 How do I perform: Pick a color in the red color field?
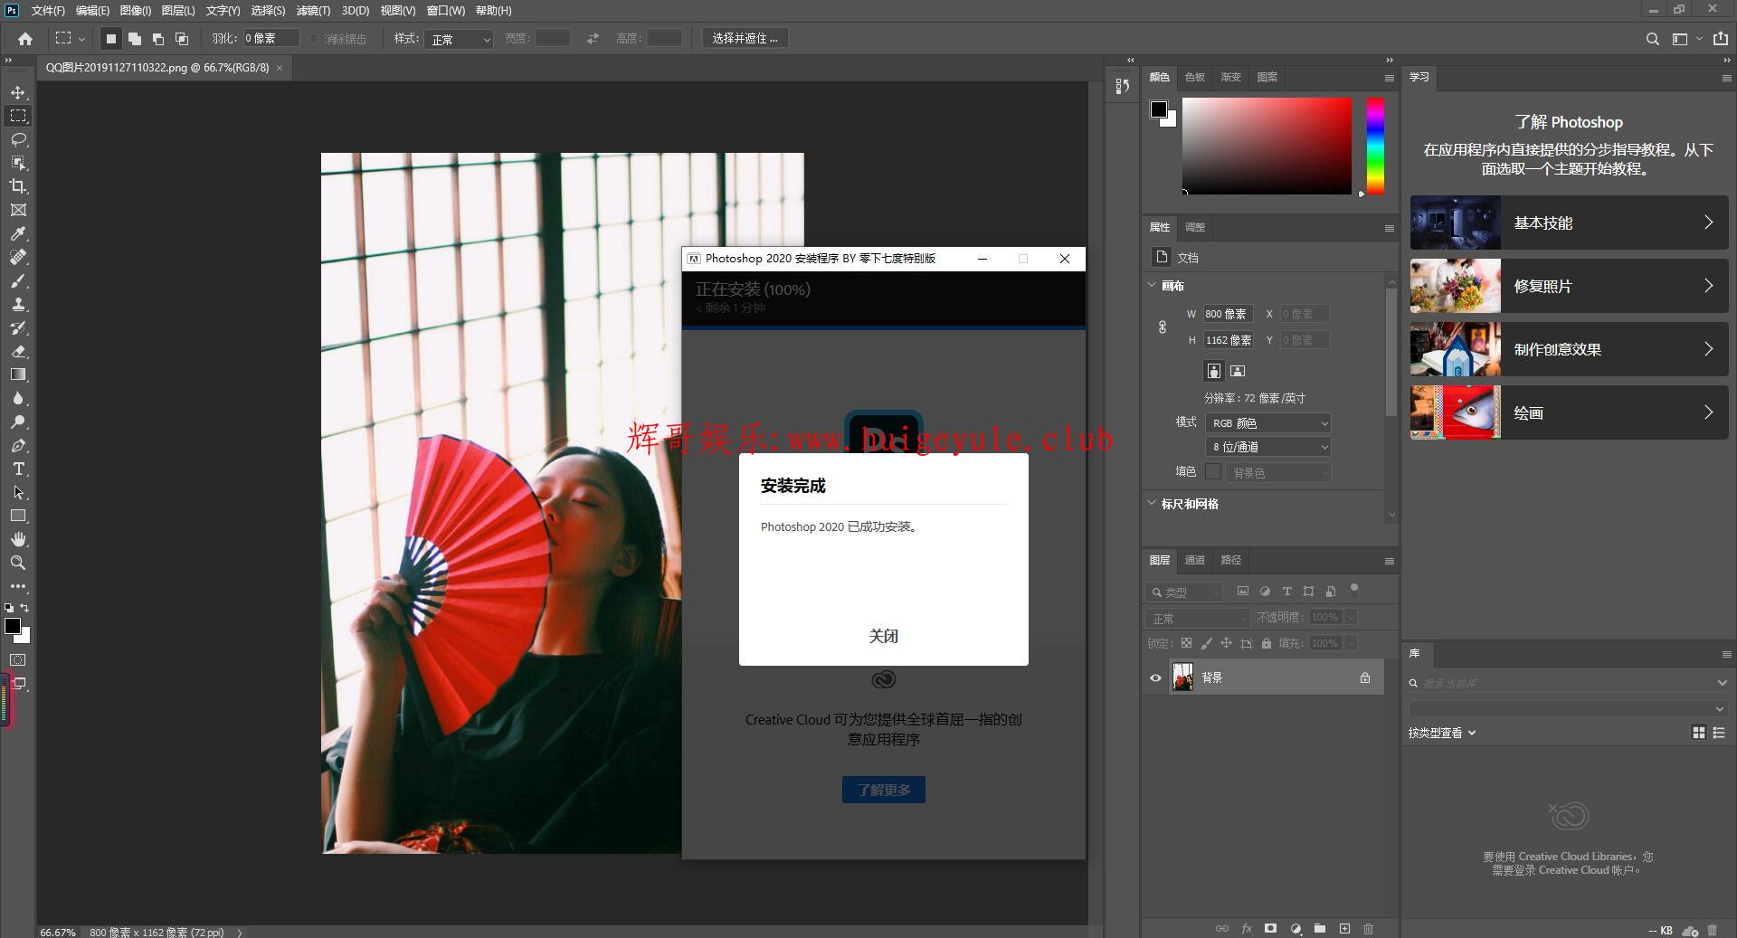coord(1267,146)
